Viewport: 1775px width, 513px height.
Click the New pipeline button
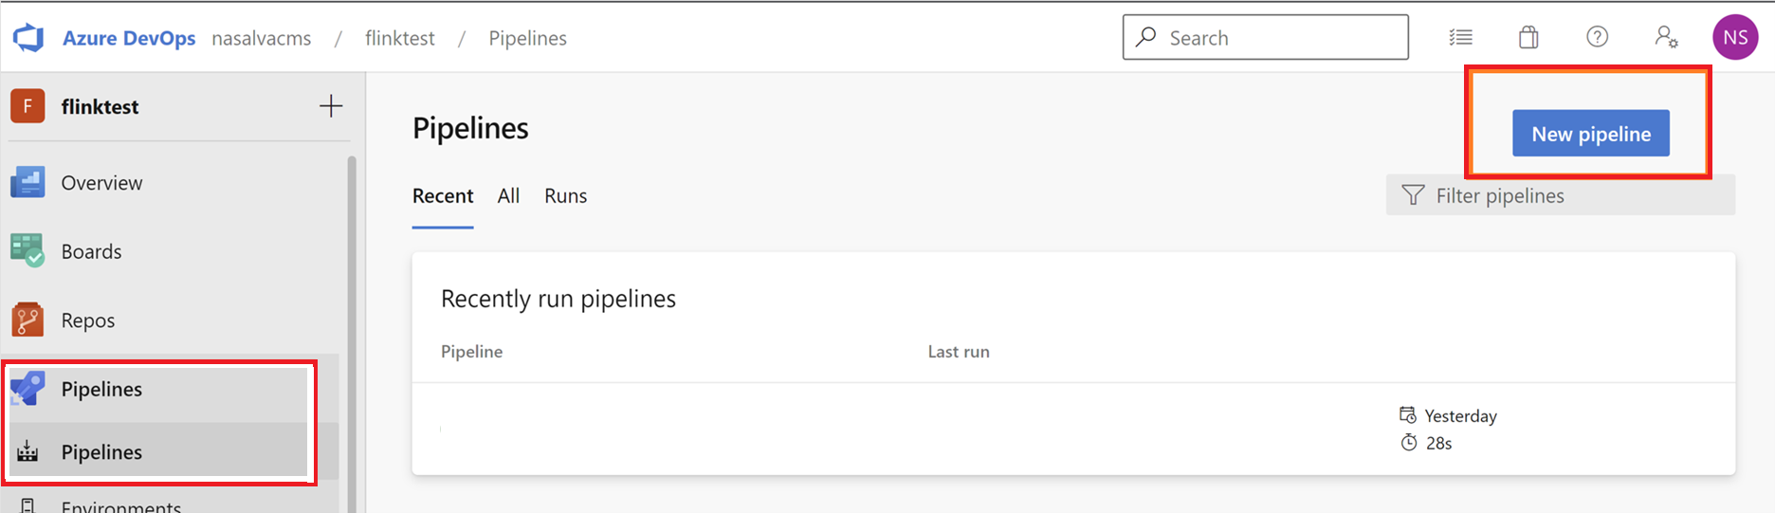pos(1591,134)
